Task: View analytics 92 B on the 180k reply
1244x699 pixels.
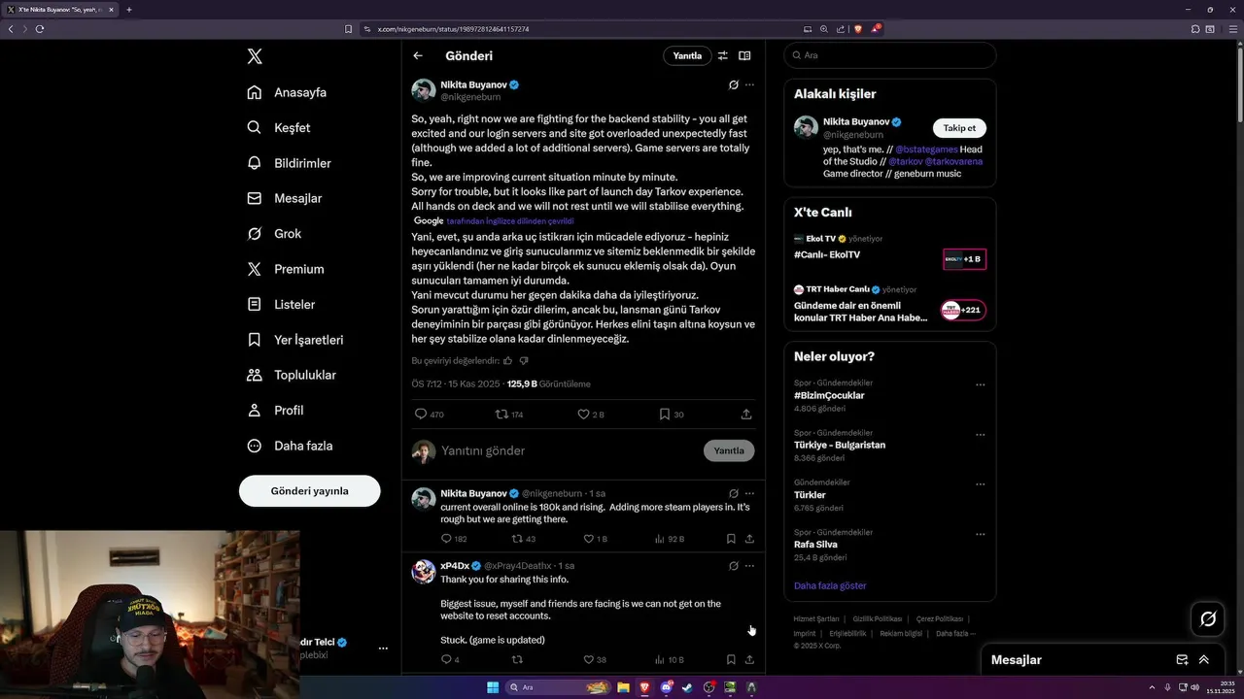Action: pos(670,538)
